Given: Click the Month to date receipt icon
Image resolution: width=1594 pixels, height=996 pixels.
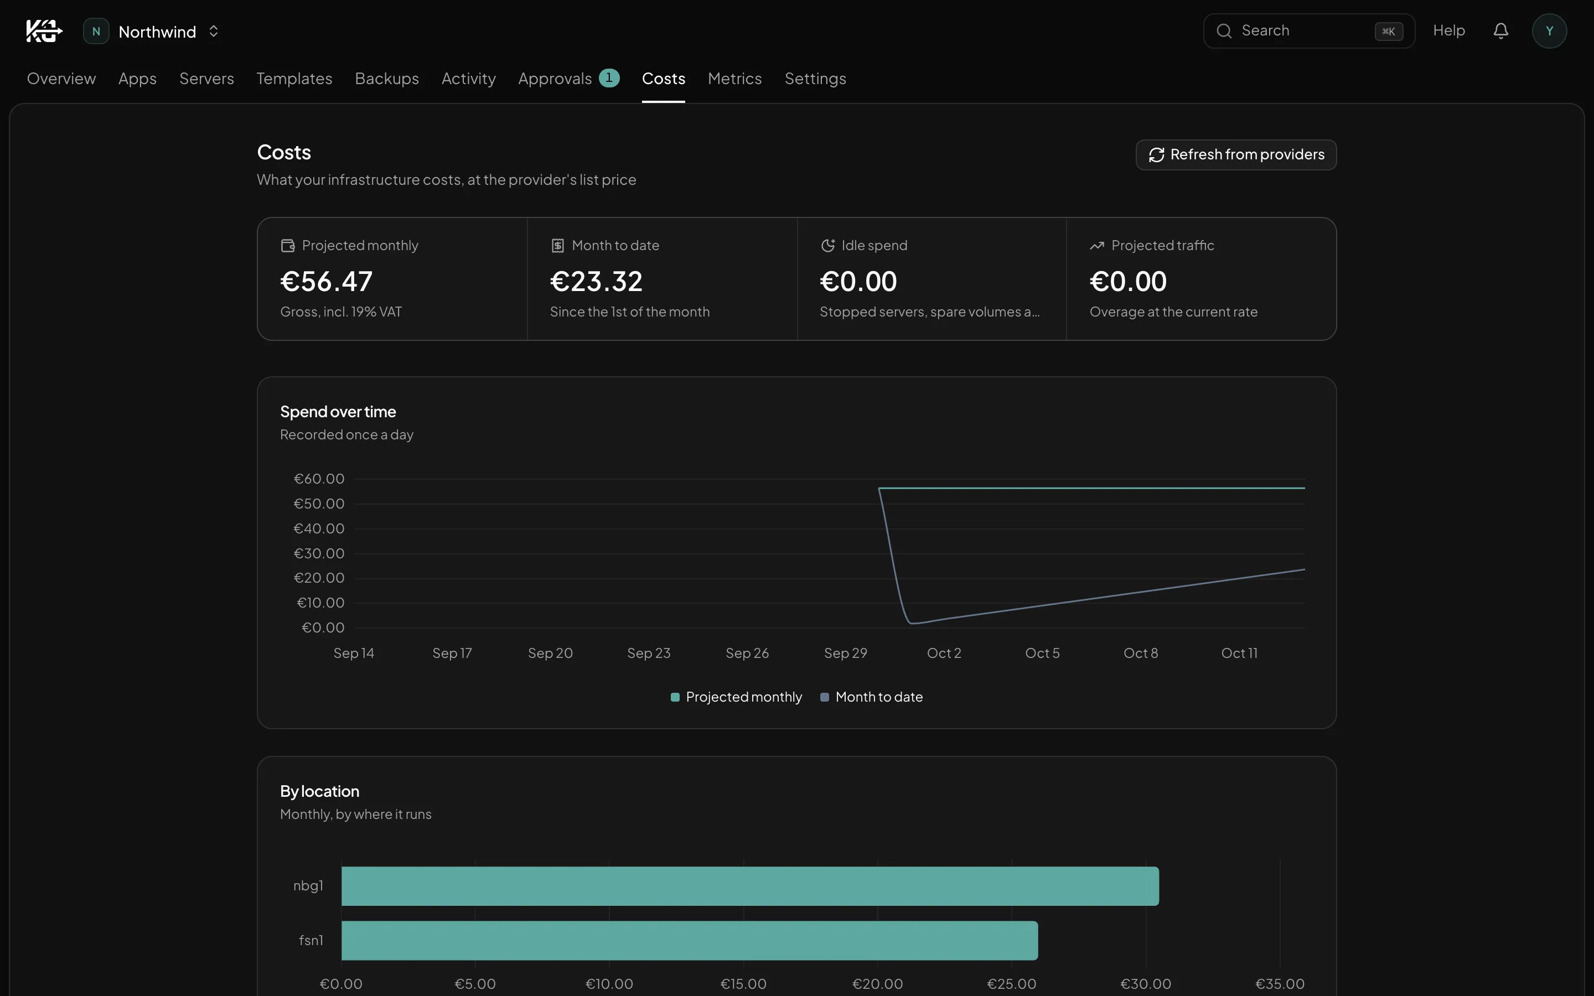Looking at the screenshot, I should (x=558, y=246).
